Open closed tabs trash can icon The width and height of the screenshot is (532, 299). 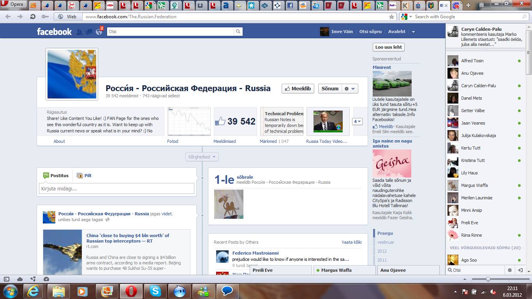[x=482, y=5]
